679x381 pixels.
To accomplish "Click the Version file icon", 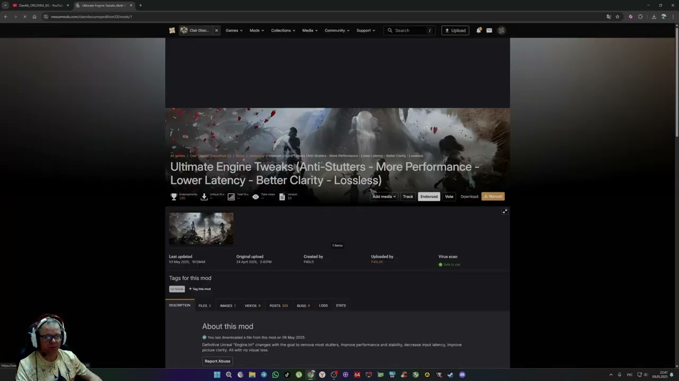I will coord(282,196).
